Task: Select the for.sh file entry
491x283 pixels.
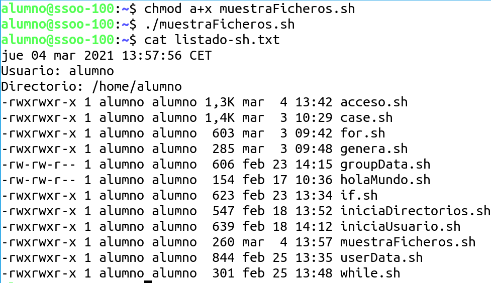Action: click(362, 133)
